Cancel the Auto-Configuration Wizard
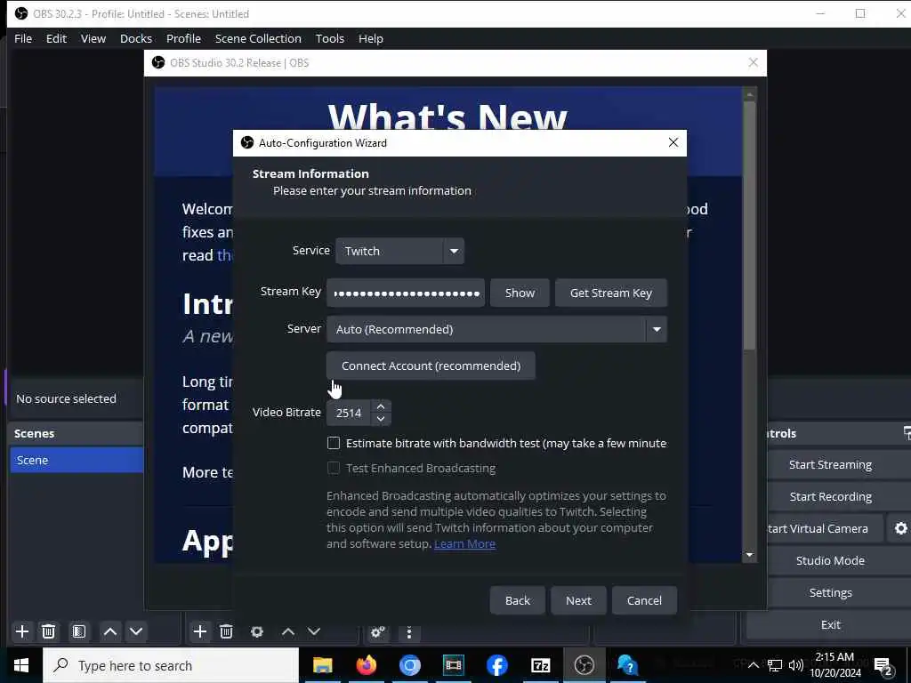This screenshot has height=683, width=911. tap(644, 600)
